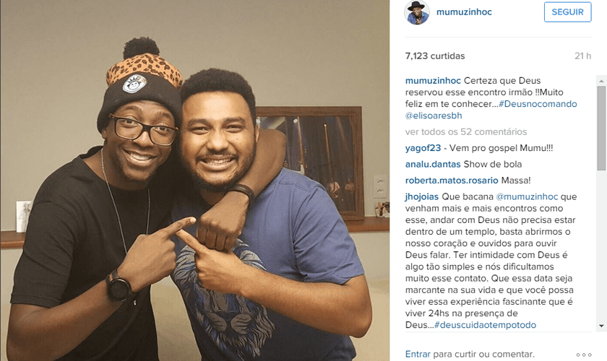Screen dimensions: 607x361
Task: Click the SEGUIR follow button
Action: [x=567, y=12]
